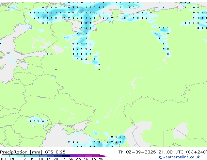Click the 0.5–1 mm legend color swatch

13,156
